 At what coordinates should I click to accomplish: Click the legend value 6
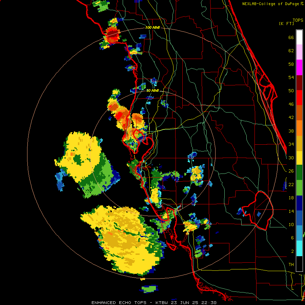tap(292, 238)
